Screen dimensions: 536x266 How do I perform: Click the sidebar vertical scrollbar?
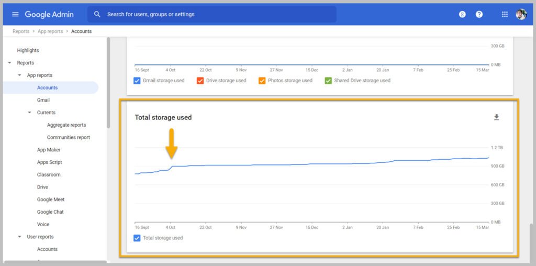pyautogui.click(x=108, y=83)
